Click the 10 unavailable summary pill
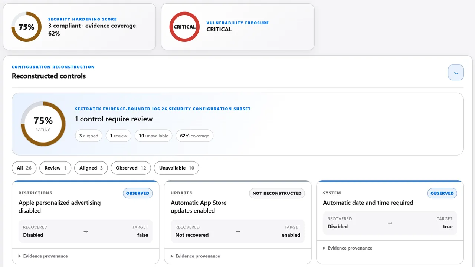This screenshot has width=475, height=267. pos(154,136)
